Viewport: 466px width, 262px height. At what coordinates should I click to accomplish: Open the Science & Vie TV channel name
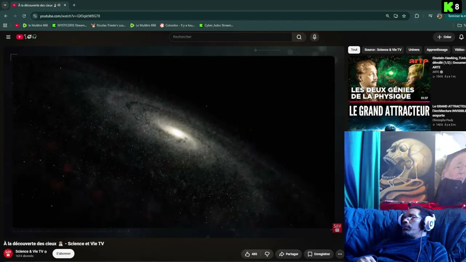[29, 251]
